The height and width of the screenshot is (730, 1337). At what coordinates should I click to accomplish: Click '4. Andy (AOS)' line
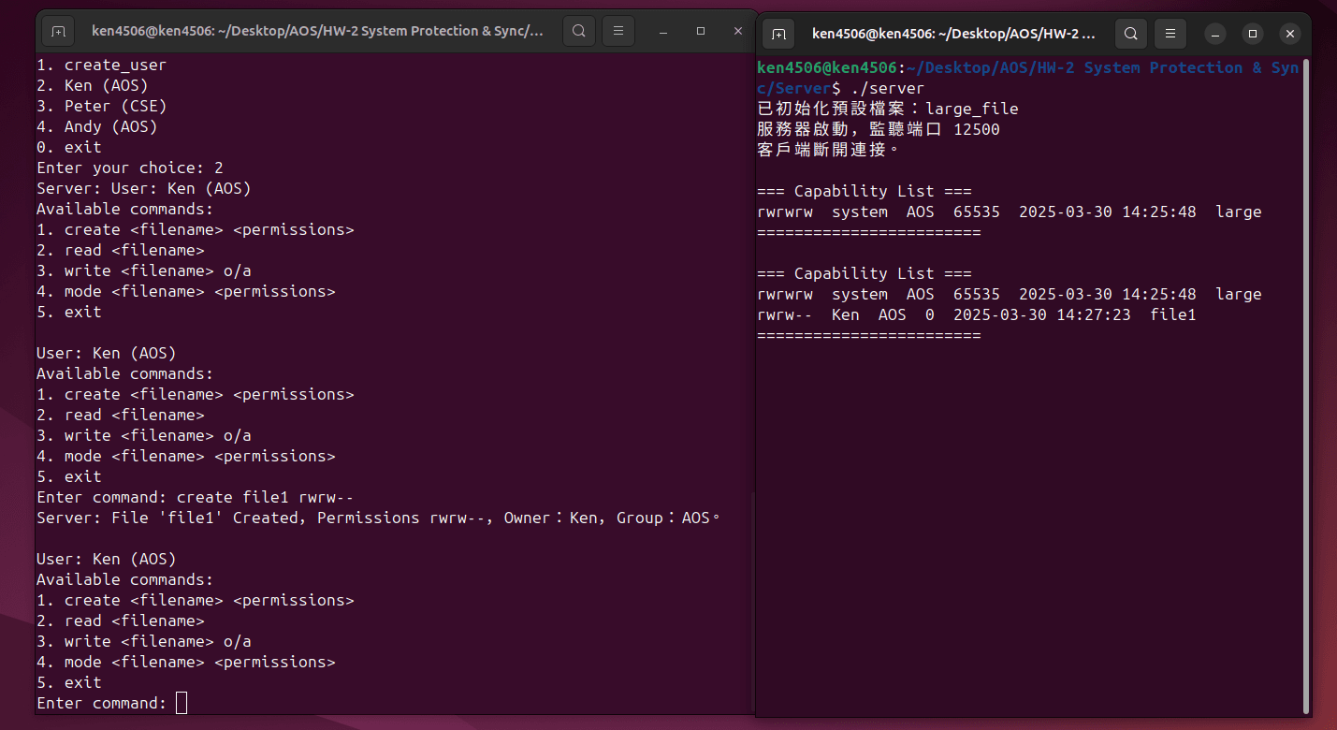[97, 127]
